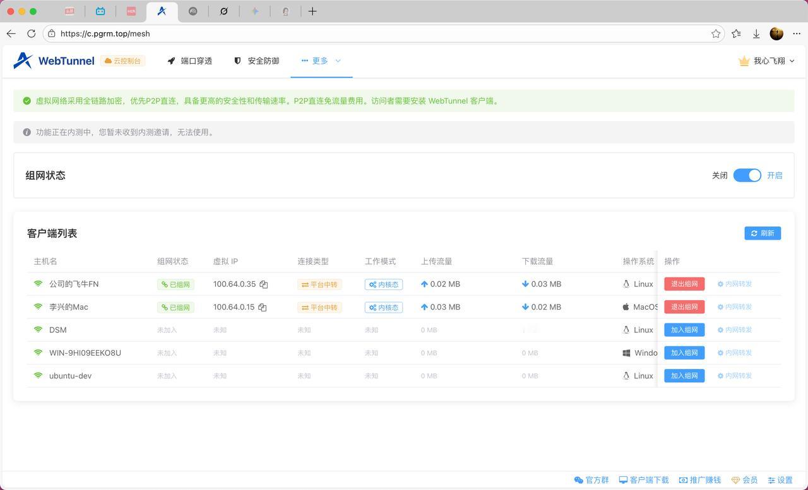This screenshot has width=808, height=490.
Task: Click 退出组网 for 公司的飞牛FN
Action: 684,284
